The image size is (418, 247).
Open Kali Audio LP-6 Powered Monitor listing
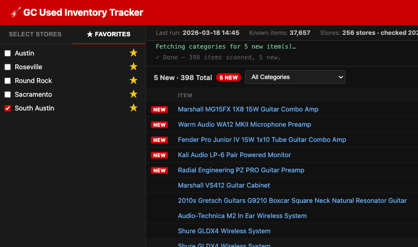tap(234, 155)
